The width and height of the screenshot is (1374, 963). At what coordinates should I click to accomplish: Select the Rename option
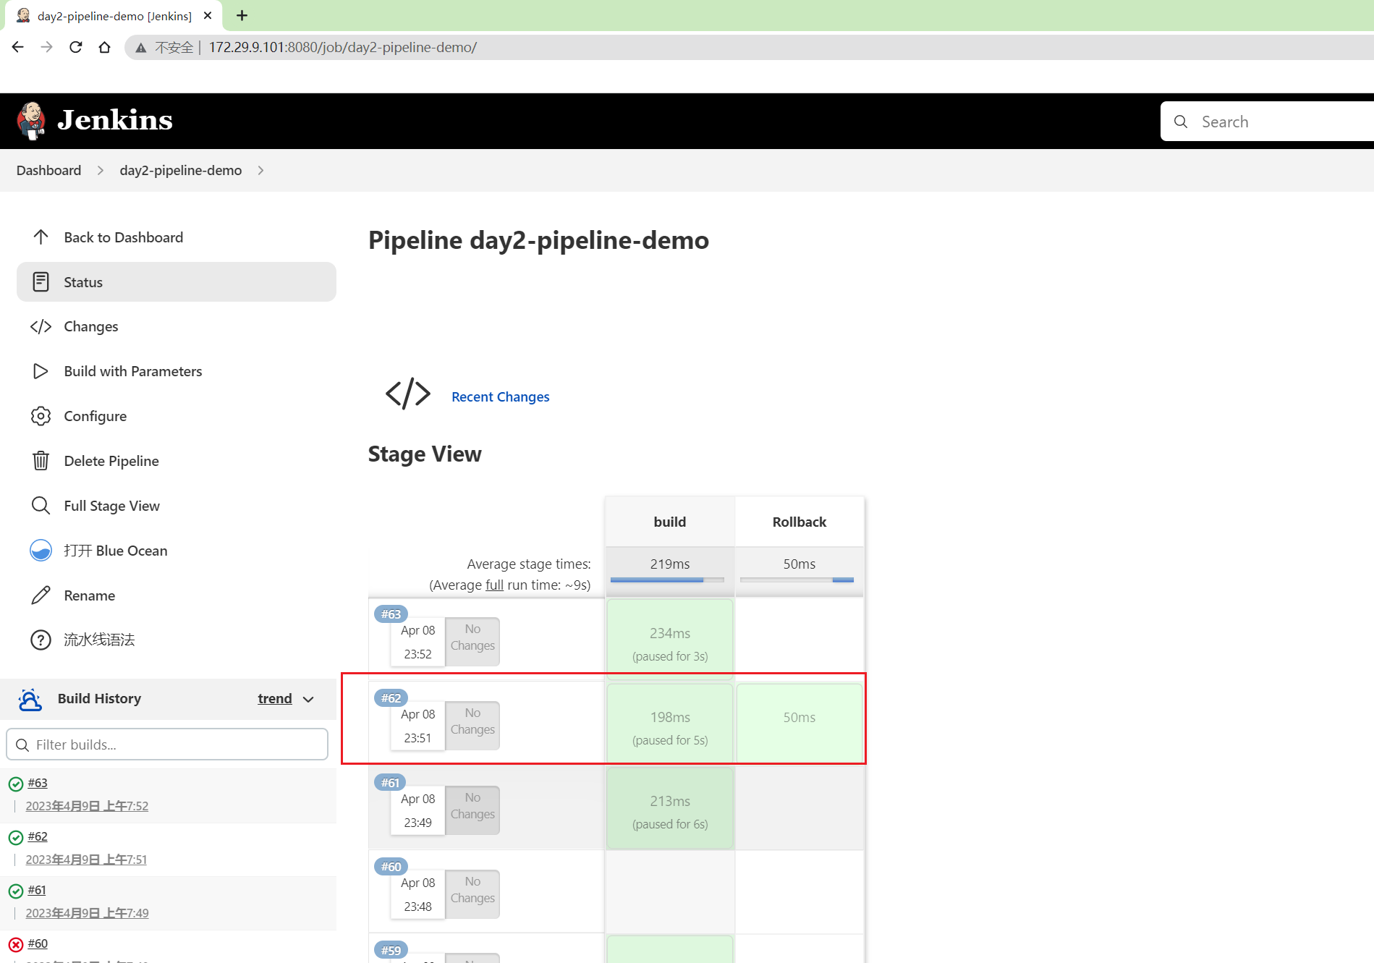click(90, 595)
